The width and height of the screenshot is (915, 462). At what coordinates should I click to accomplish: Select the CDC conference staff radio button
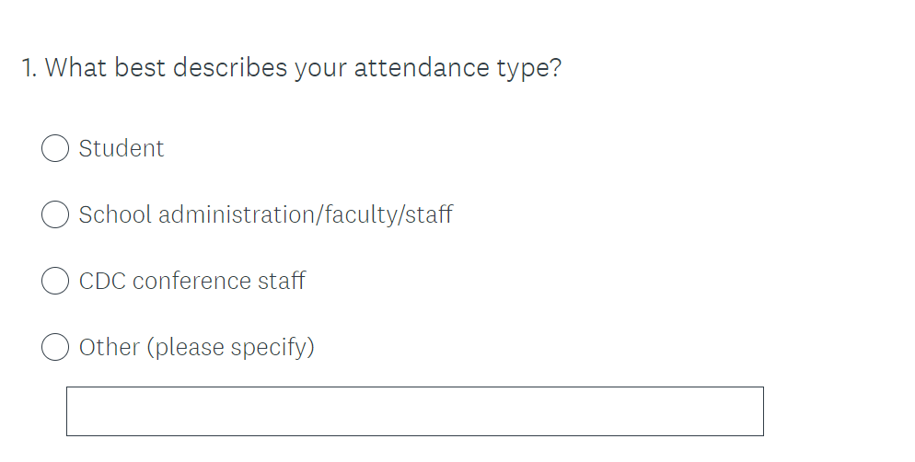tap(55, 281)
